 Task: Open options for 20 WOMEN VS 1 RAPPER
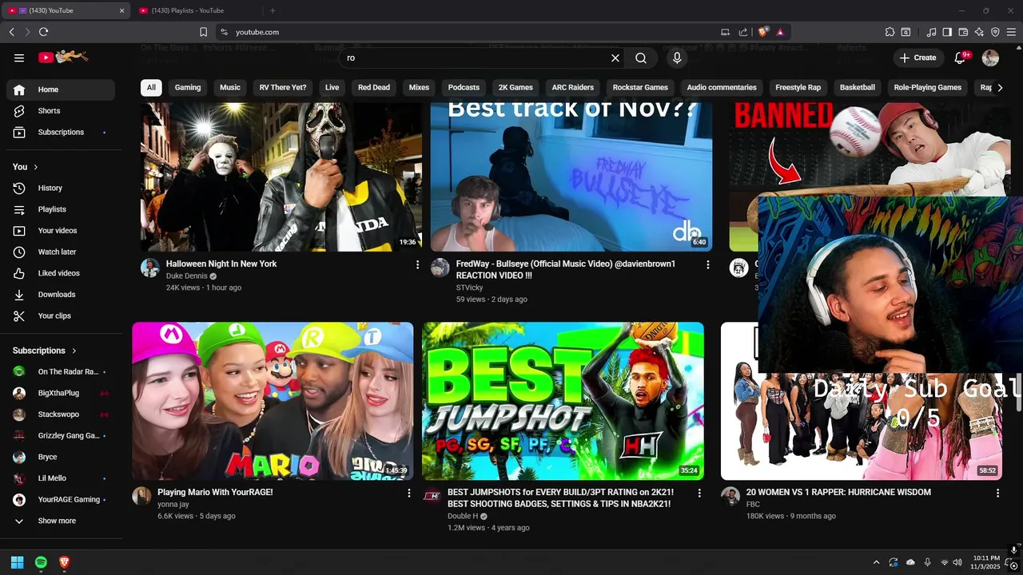coord(997,494)
